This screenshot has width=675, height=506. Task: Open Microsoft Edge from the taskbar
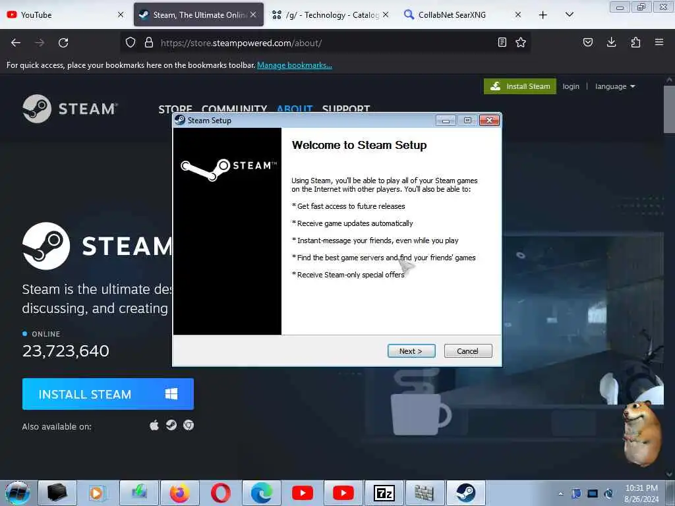click(x=262, y=493)
